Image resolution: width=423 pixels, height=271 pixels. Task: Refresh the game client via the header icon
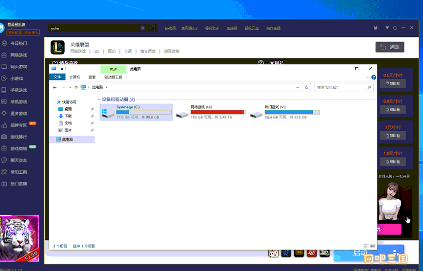point(395,28)
